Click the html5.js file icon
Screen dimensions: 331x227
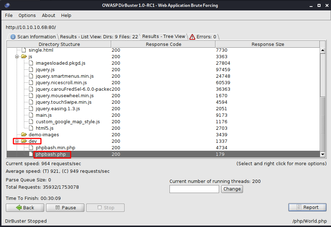31,128
